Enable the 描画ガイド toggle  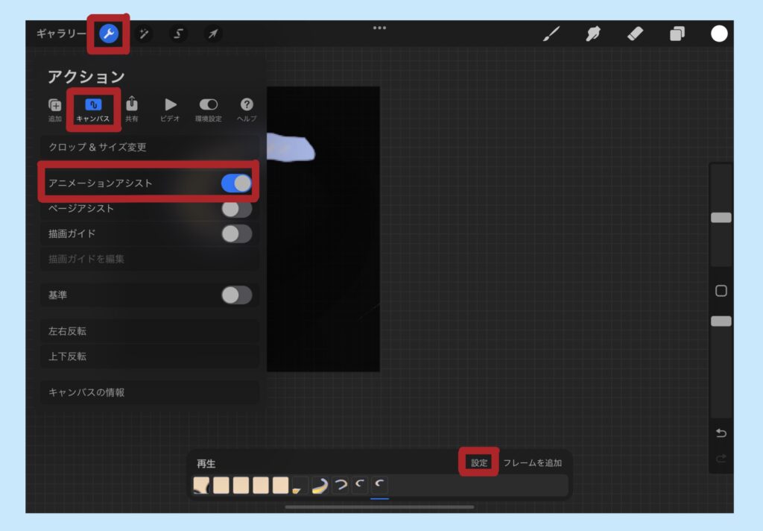(x=236, y=234)
